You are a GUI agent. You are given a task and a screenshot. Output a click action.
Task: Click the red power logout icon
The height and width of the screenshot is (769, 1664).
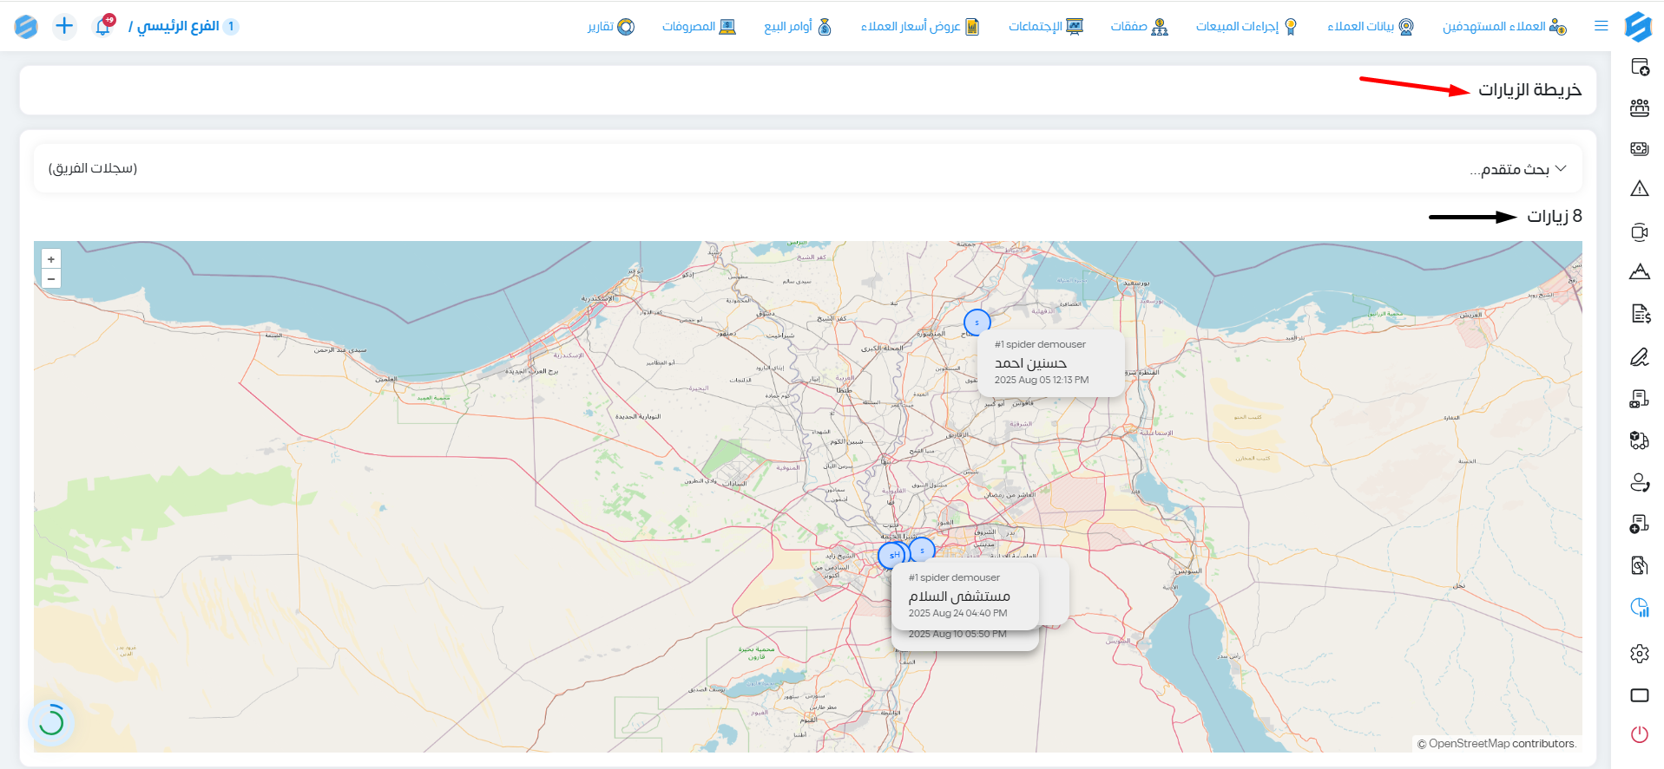(1639, 734)
